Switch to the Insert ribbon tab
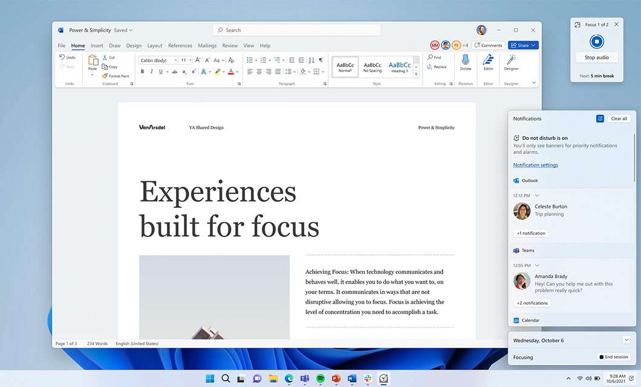The image size is (641, 387). tap(97, 45)
